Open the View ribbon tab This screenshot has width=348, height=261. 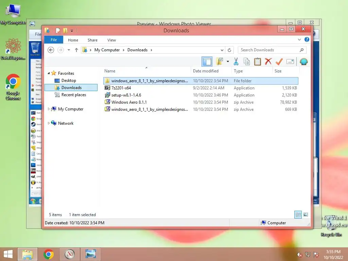(x=111, y=40)
